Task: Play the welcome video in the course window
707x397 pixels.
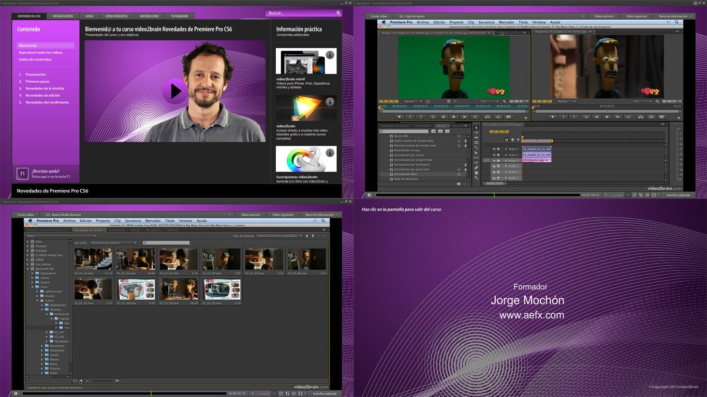Action: (175, 91)
